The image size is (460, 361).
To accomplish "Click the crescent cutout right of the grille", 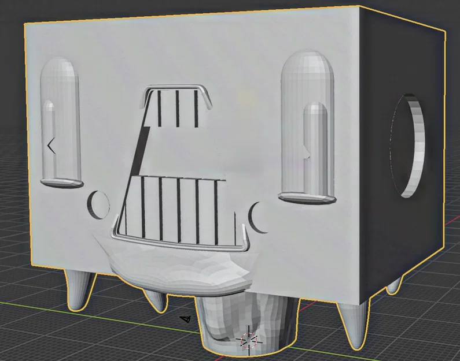I will pyautogui.click(x=257, y=218).
